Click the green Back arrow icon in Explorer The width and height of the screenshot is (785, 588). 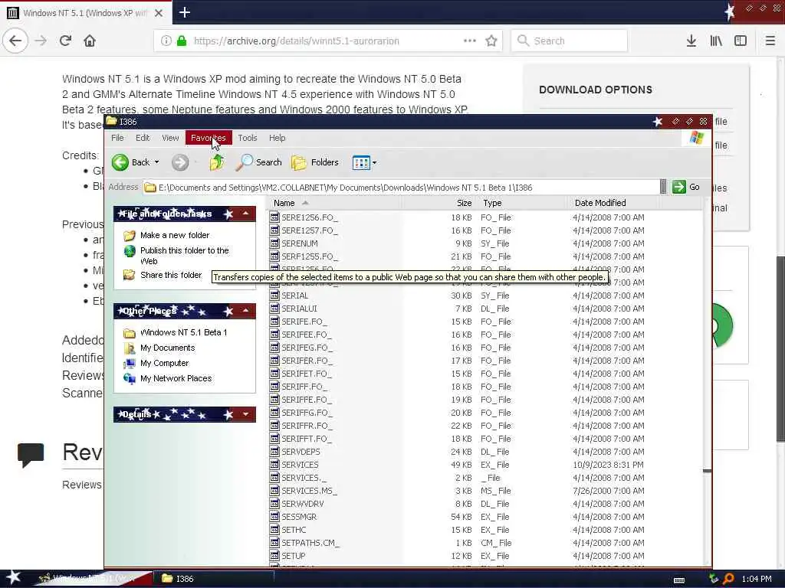coord(120,162)
